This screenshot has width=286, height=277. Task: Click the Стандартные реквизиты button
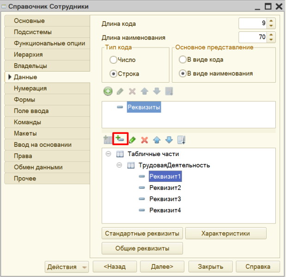142,233
